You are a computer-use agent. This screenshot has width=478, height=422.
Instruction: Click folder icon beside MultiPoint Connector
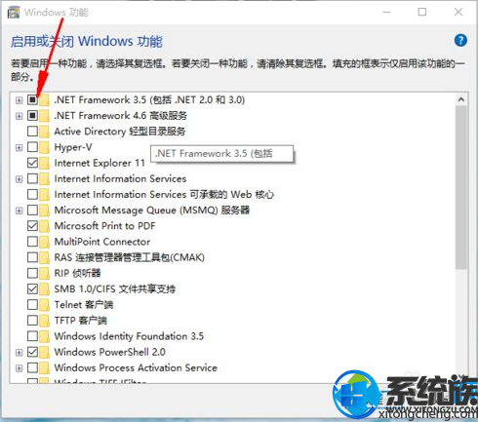tap(45, 242)
